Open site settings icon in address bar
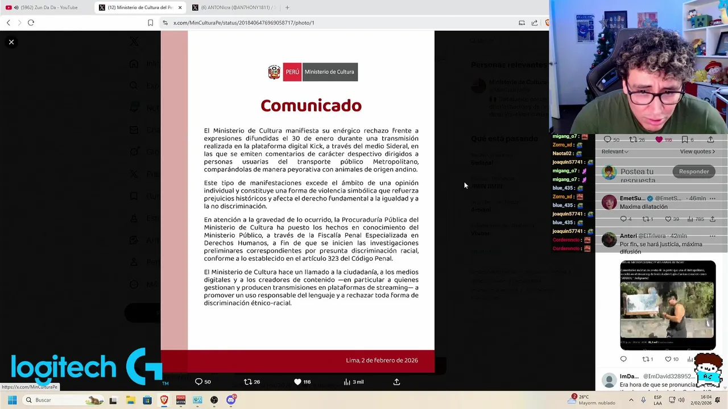 point(165,23)
